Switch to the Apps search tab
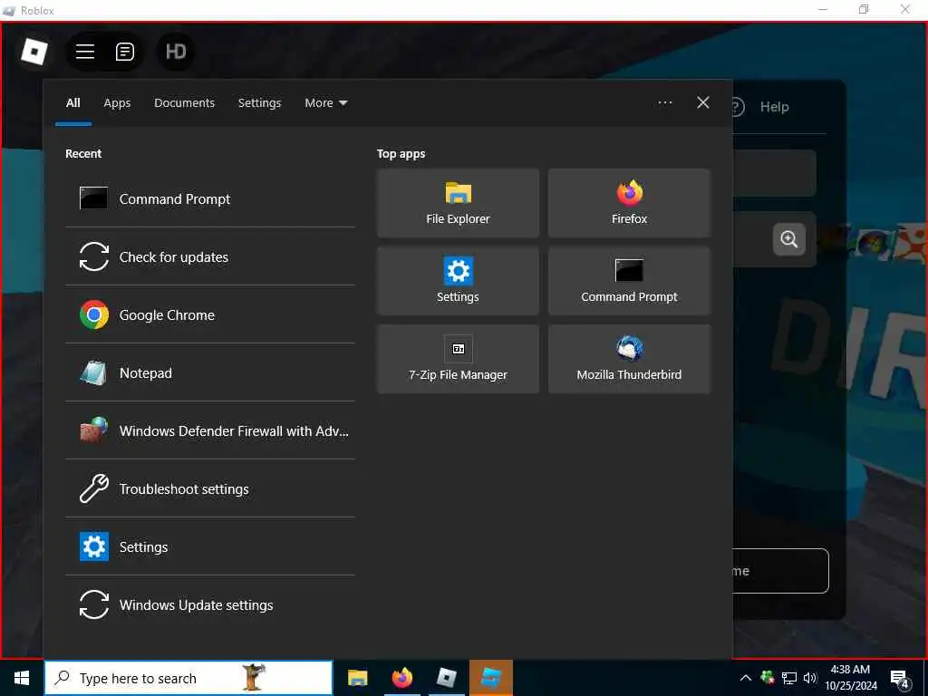Image resolution: width=928 pixels, height=696 pixels. pos(117,103)
